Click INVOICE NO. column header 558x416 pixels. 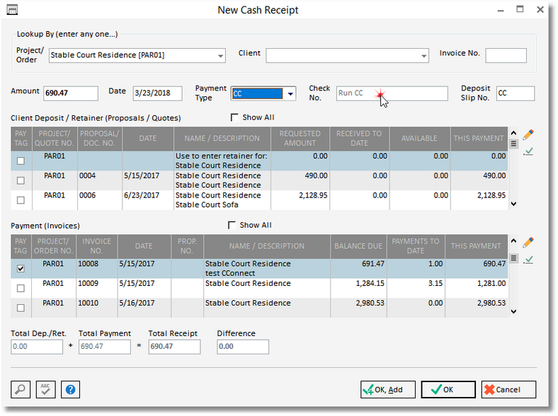(96, 246)
